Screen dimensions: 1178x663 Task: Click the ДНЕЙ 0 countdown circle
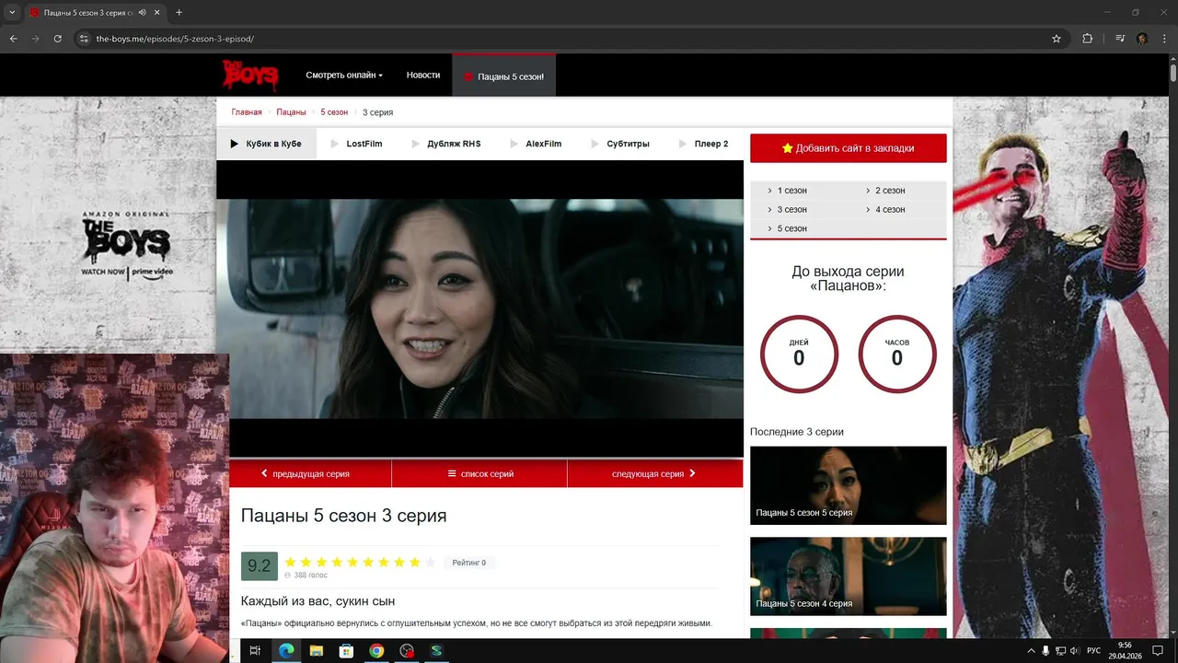(x=799, y=355)
